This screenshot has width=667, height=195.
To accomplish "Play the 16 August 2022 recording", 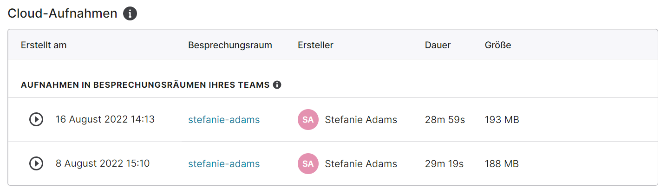I will [36, 120].
